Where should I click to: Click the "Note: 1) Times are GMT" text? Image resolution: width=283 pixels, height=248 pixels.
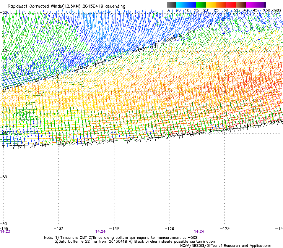click(66, 238)
